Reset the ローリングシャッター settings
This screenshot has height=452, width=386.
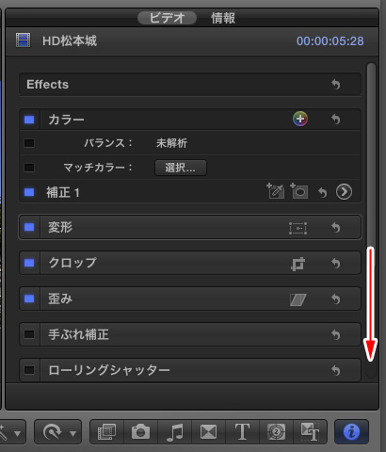click(336, 370)
